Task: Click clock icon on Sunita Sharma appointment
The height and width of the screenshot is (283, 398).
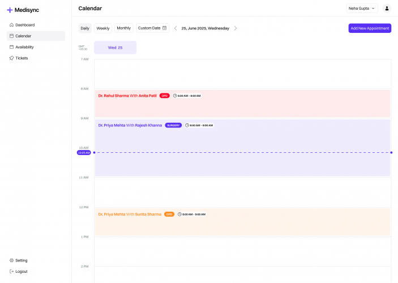Action: coord(179,214)
